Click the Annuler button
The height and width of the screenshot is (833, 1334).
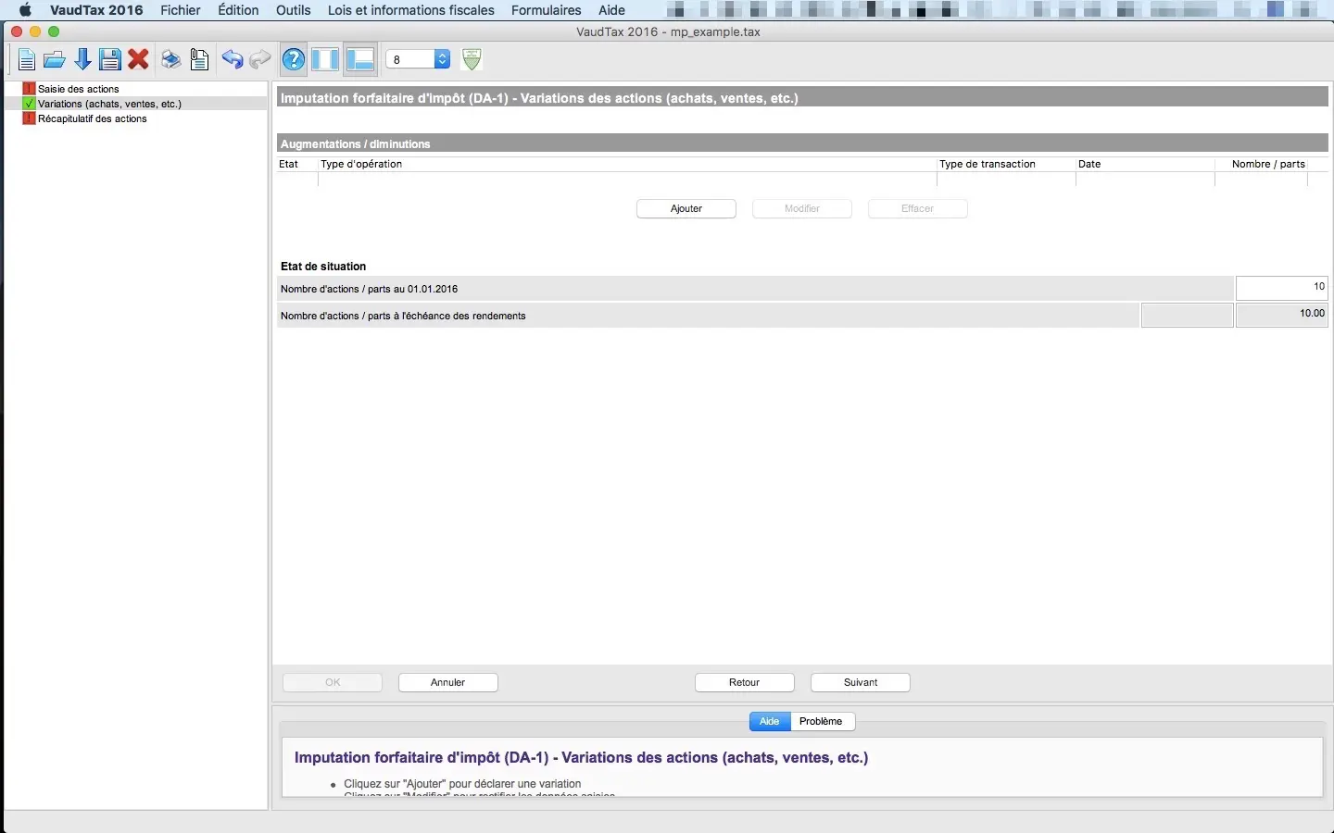[x=448, y=683]
